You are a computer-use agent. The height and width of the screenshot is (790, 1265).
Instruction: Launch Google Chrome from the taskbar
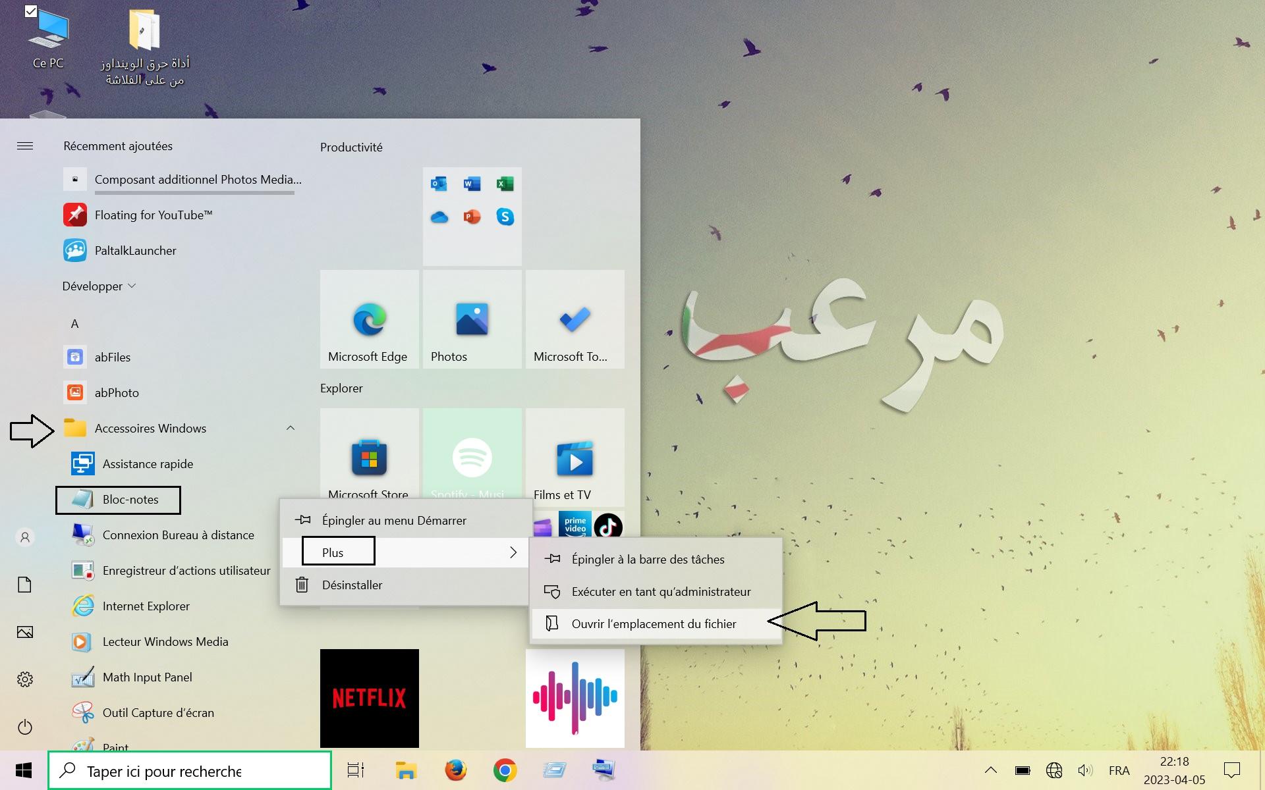tap(505, 770)
